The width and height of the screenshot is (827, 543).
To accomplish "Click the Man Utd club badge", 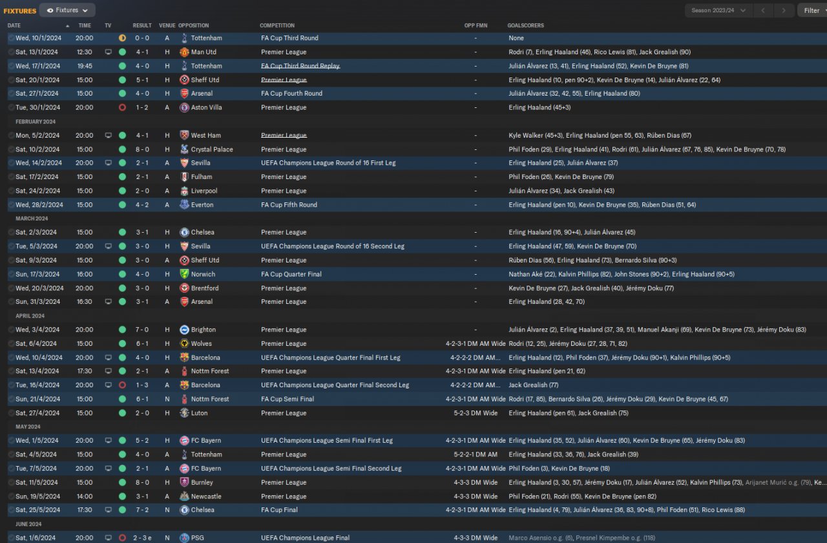I will click(x=184, y=52).
